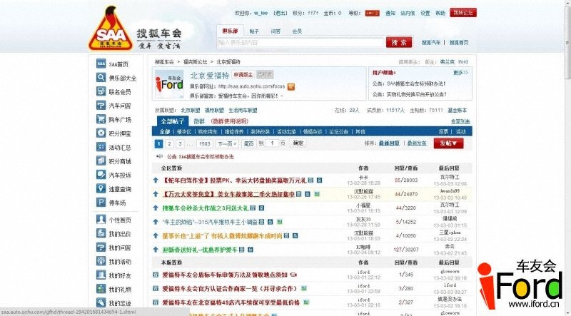This screenshot has width=571, height=316.
Task: Select the 我的好友 sidebar icon
Action: 101,275
